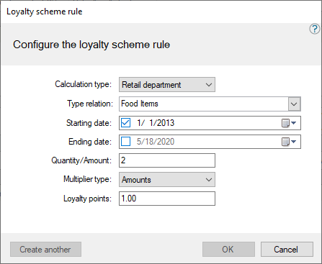Viewport: 322px width, 264px height.
Task: Expand the Calculation type dropdown
Action: click(167, 85)
